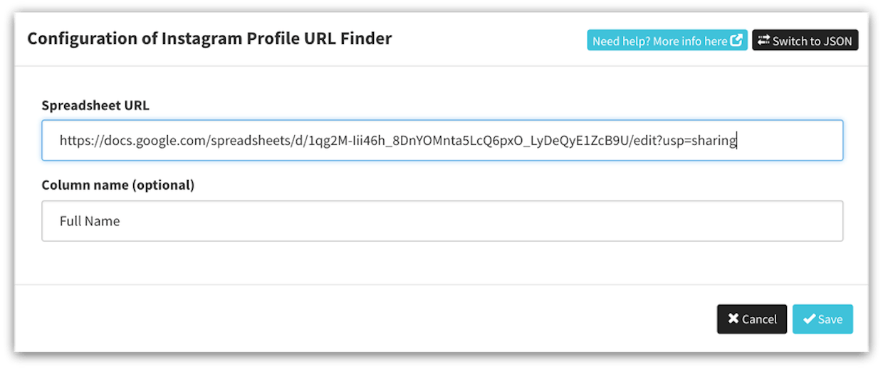Click the swap-arrows icon beside Switch to JSON
Image resolution: width=883 pixels, height=369 pixels.
(764, 41)
